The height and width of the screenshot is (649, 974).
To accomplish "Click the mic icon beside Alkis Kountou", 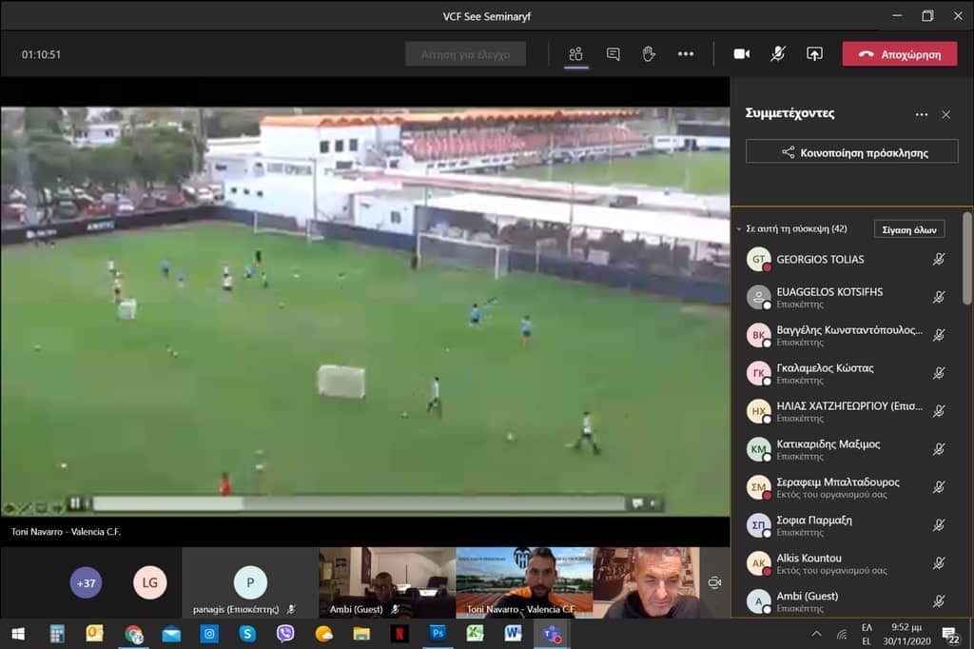I will pos(939,563).
